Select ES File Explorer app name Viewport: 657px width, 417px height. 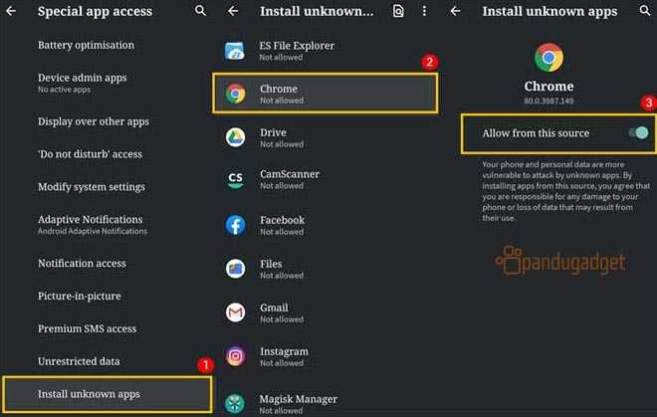point(297,45)
